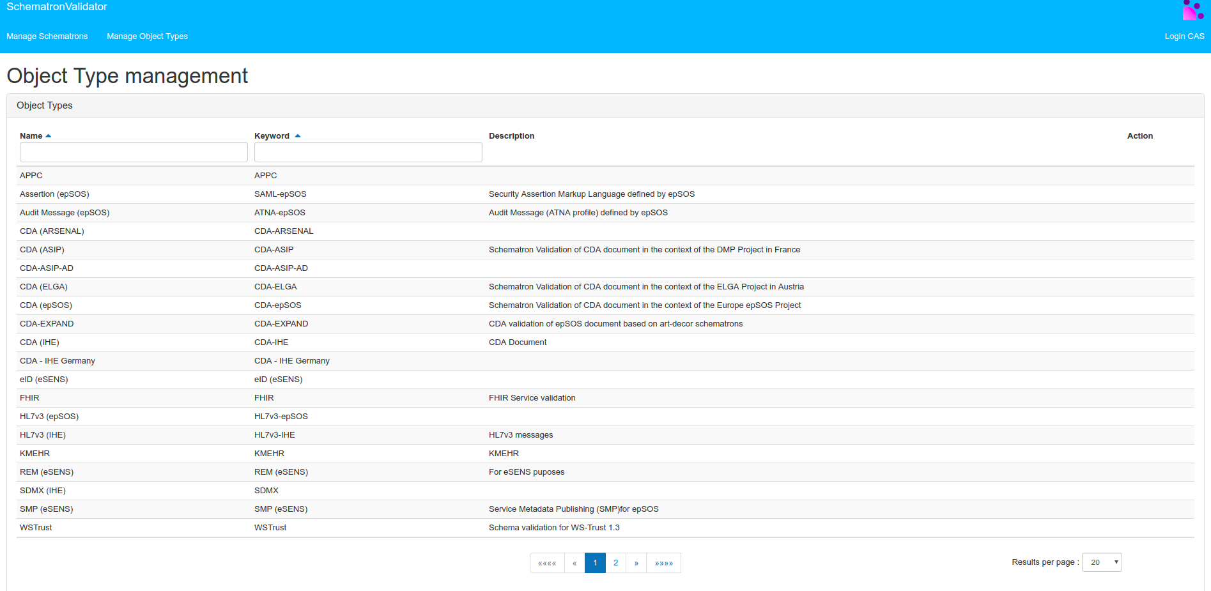Go to next page of results
Screen dimensions: 1211x591
(x=636, y=563)
